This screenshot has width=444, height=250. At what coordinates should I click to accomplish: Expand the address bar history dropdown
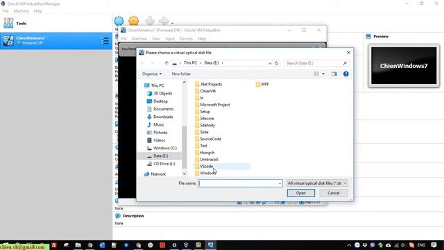270,63
